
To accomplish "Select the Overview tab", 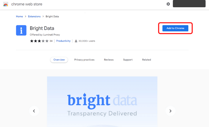I will (x=59, y=60).
